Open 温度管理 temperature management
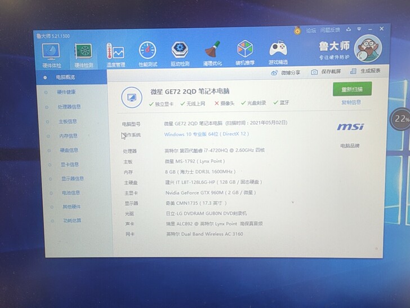 coord(115,55)
